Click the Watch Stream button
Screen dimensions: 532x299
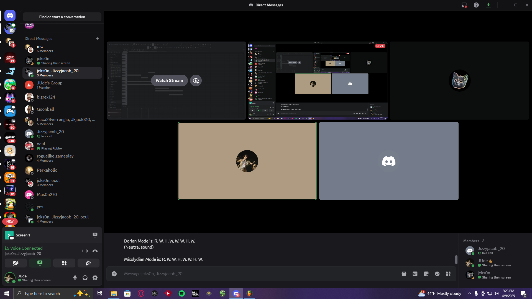coord(169,81)
